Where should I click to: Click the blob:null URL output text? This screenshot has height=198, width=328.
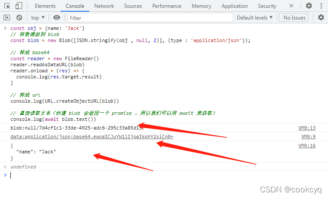click(x=76, y=128)
